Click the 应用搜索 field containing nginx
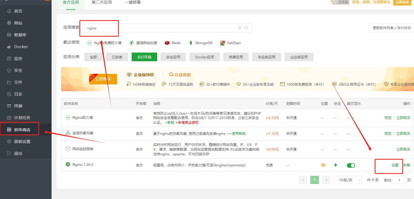Viewport: 414px width, 199px height. click(168, 28)
